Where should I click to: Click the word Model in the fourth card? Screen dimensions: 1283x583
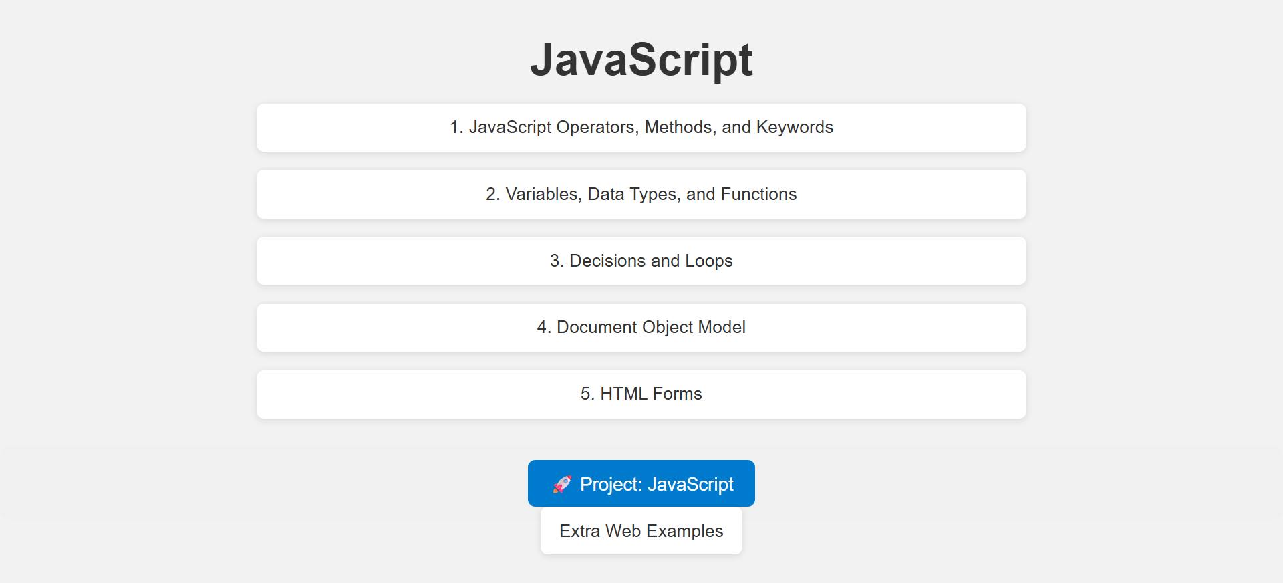721,328
